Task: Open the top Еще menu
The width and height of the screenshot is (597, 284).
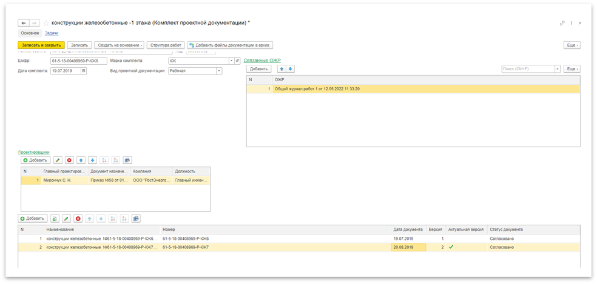Action: pos(572,45)
